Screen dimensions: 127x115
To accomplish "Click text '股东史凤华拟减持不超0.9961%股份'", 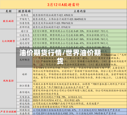I will coord(53,23).
